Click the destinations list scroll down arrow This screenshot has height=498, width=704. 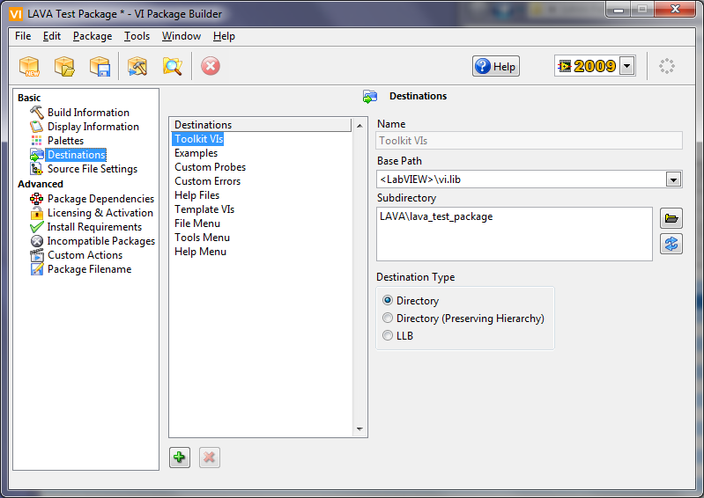(x=359, y=429)
